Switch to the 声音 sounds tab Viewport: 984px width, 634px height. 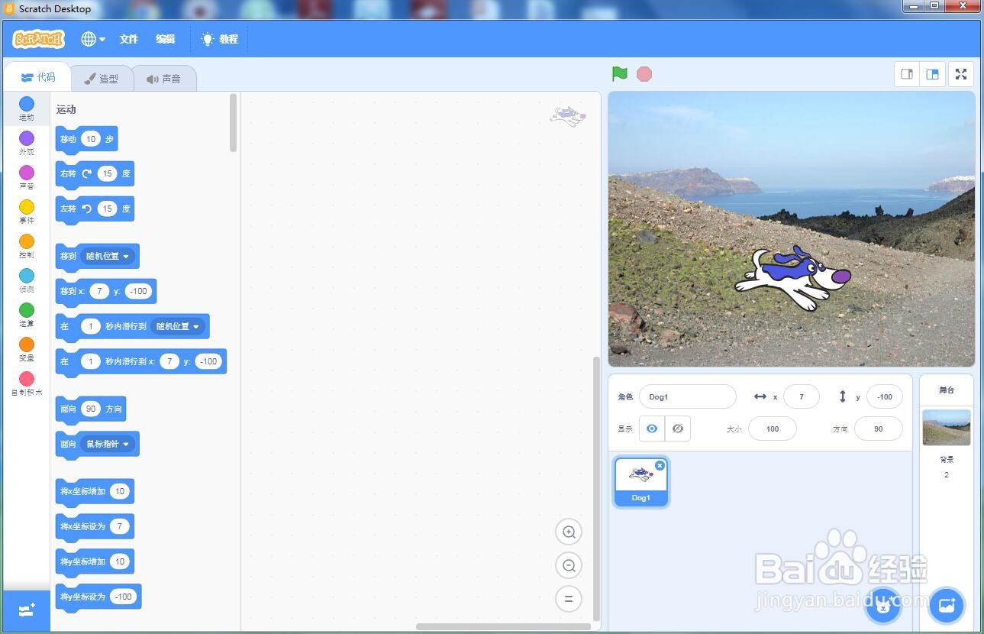tap(164, 79)
